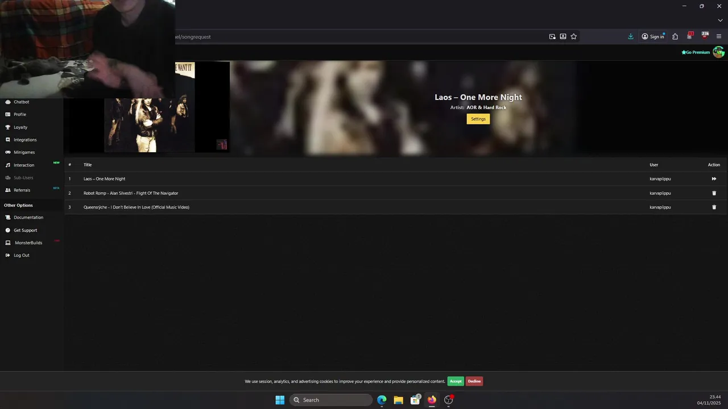Skip the Laos – One More Night track
The image size is (728, 409).
pos(714,179)
